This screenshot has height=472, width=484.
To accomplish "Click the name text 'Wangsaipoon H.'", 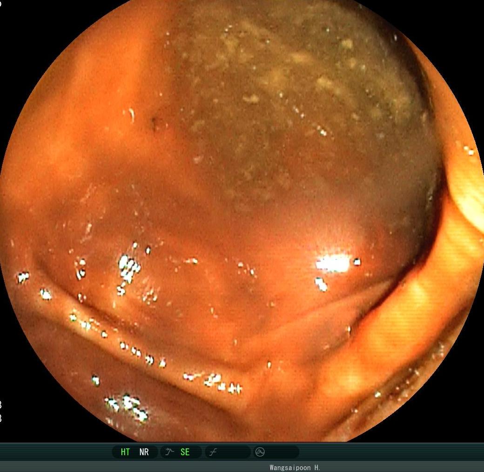I will [x=295, y=468].
